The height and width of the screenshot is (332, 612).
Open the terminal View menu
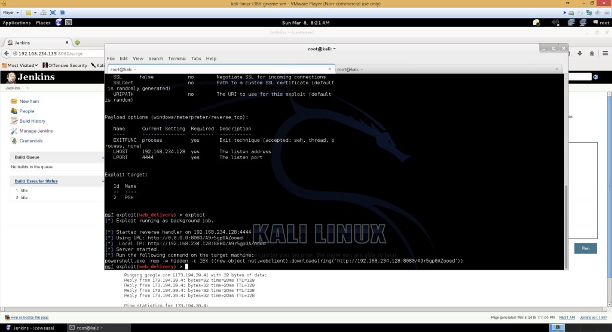[x=138, y=59]
